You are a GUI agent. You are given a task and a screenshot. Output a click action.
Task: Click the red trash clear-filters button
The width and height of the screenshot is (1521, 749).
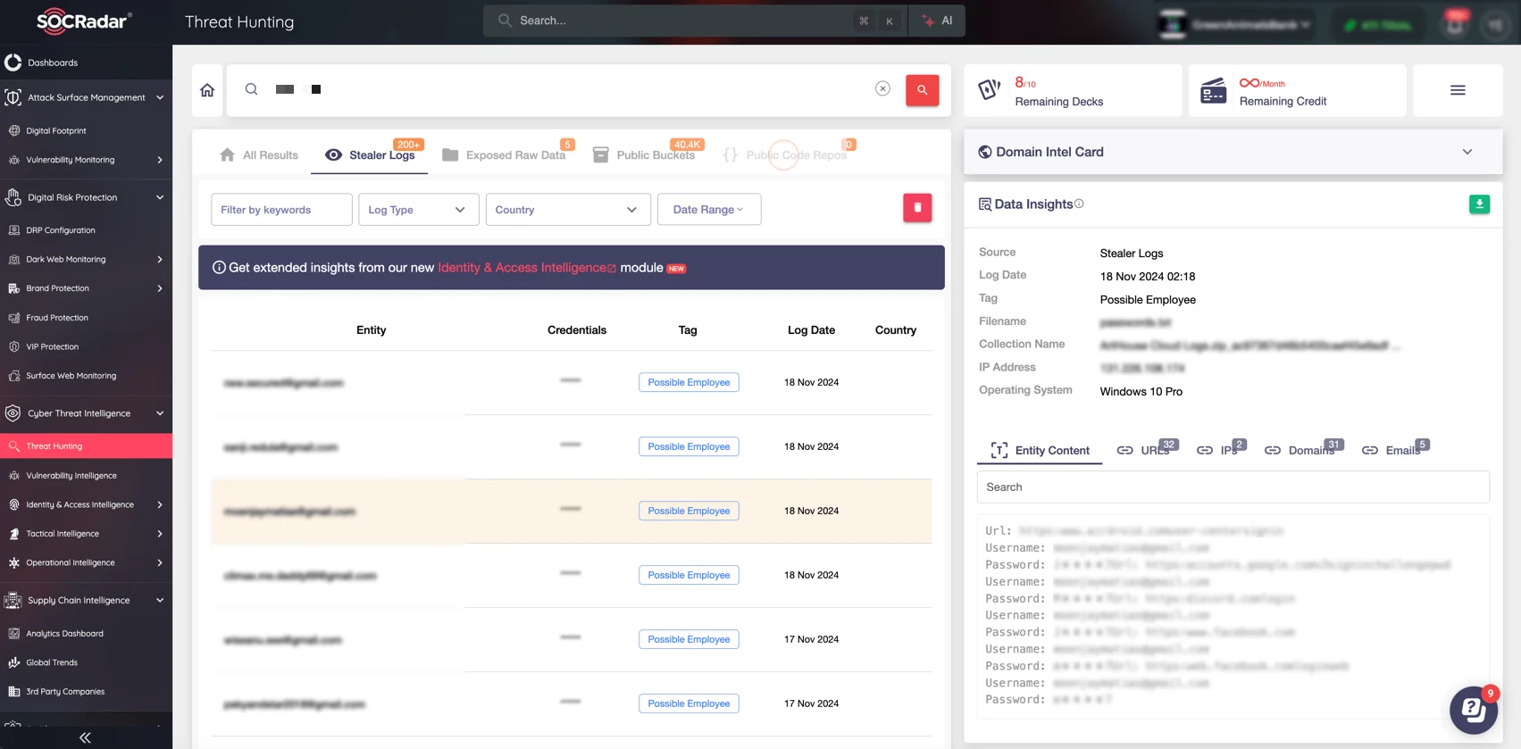click(917, 208)
